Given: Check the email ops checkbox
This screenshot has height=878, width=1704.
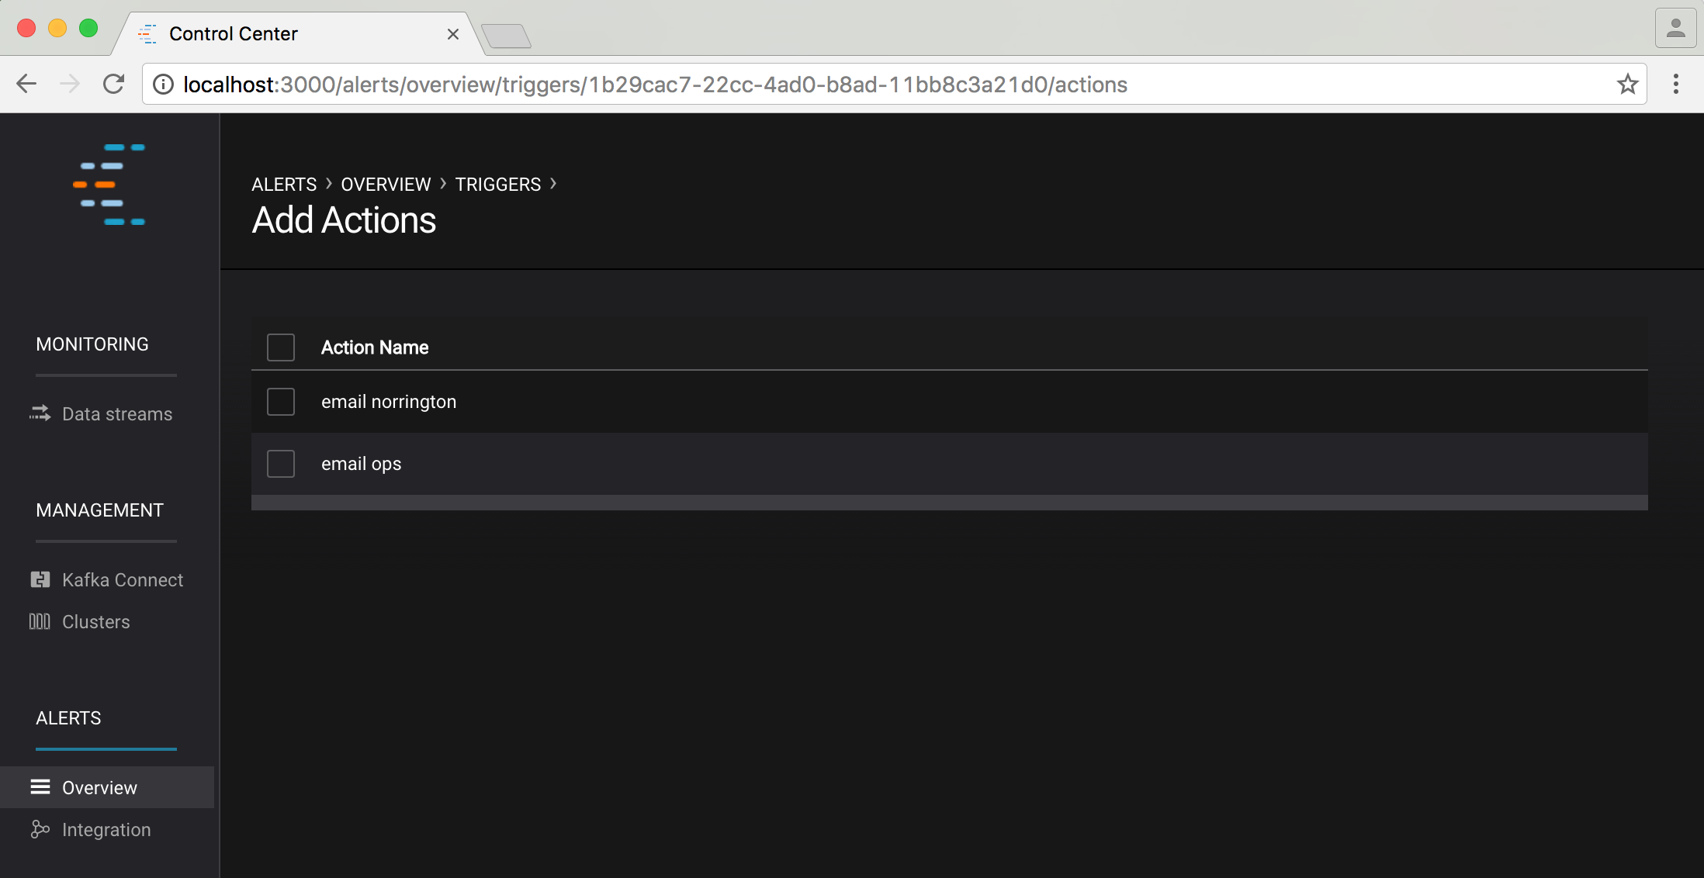Looking at the screenshot, I should [x=280, y=464].
